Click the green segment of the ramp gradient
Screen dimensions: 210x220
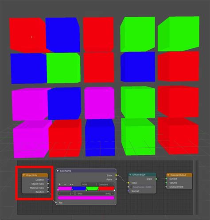pyautogui.click(x=92, y=188)
